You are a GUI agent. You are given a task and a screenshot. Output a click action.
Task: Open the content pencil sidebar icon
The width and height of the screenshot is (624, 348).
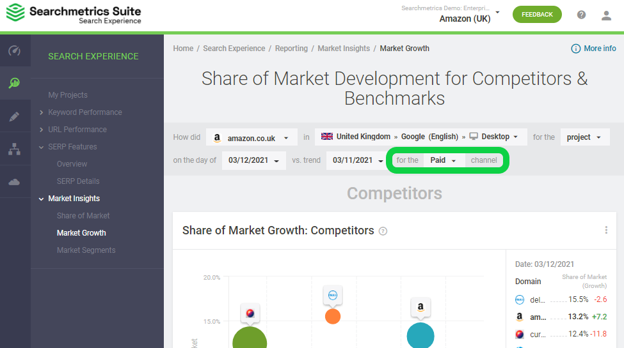(15, 116)
